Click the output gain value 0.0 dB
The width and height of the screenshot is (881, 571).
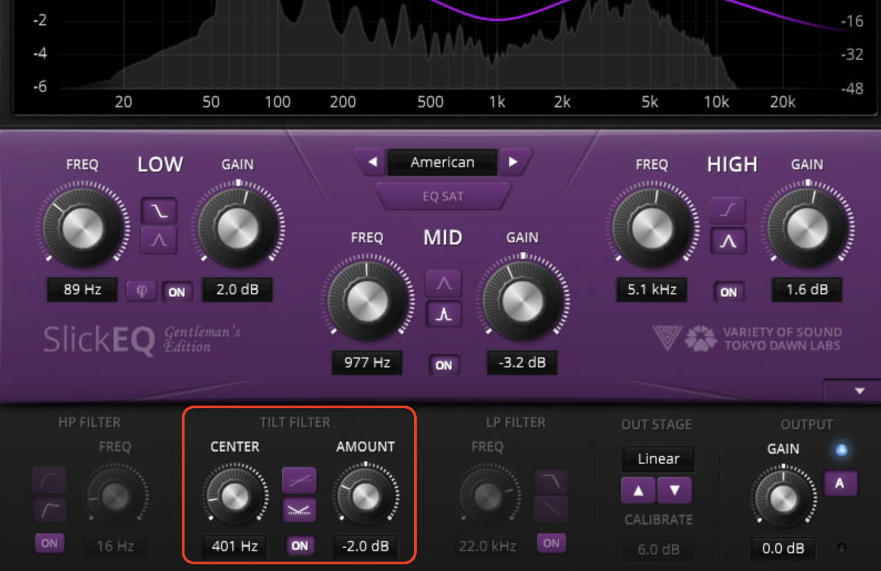click(x=783, y=548)
